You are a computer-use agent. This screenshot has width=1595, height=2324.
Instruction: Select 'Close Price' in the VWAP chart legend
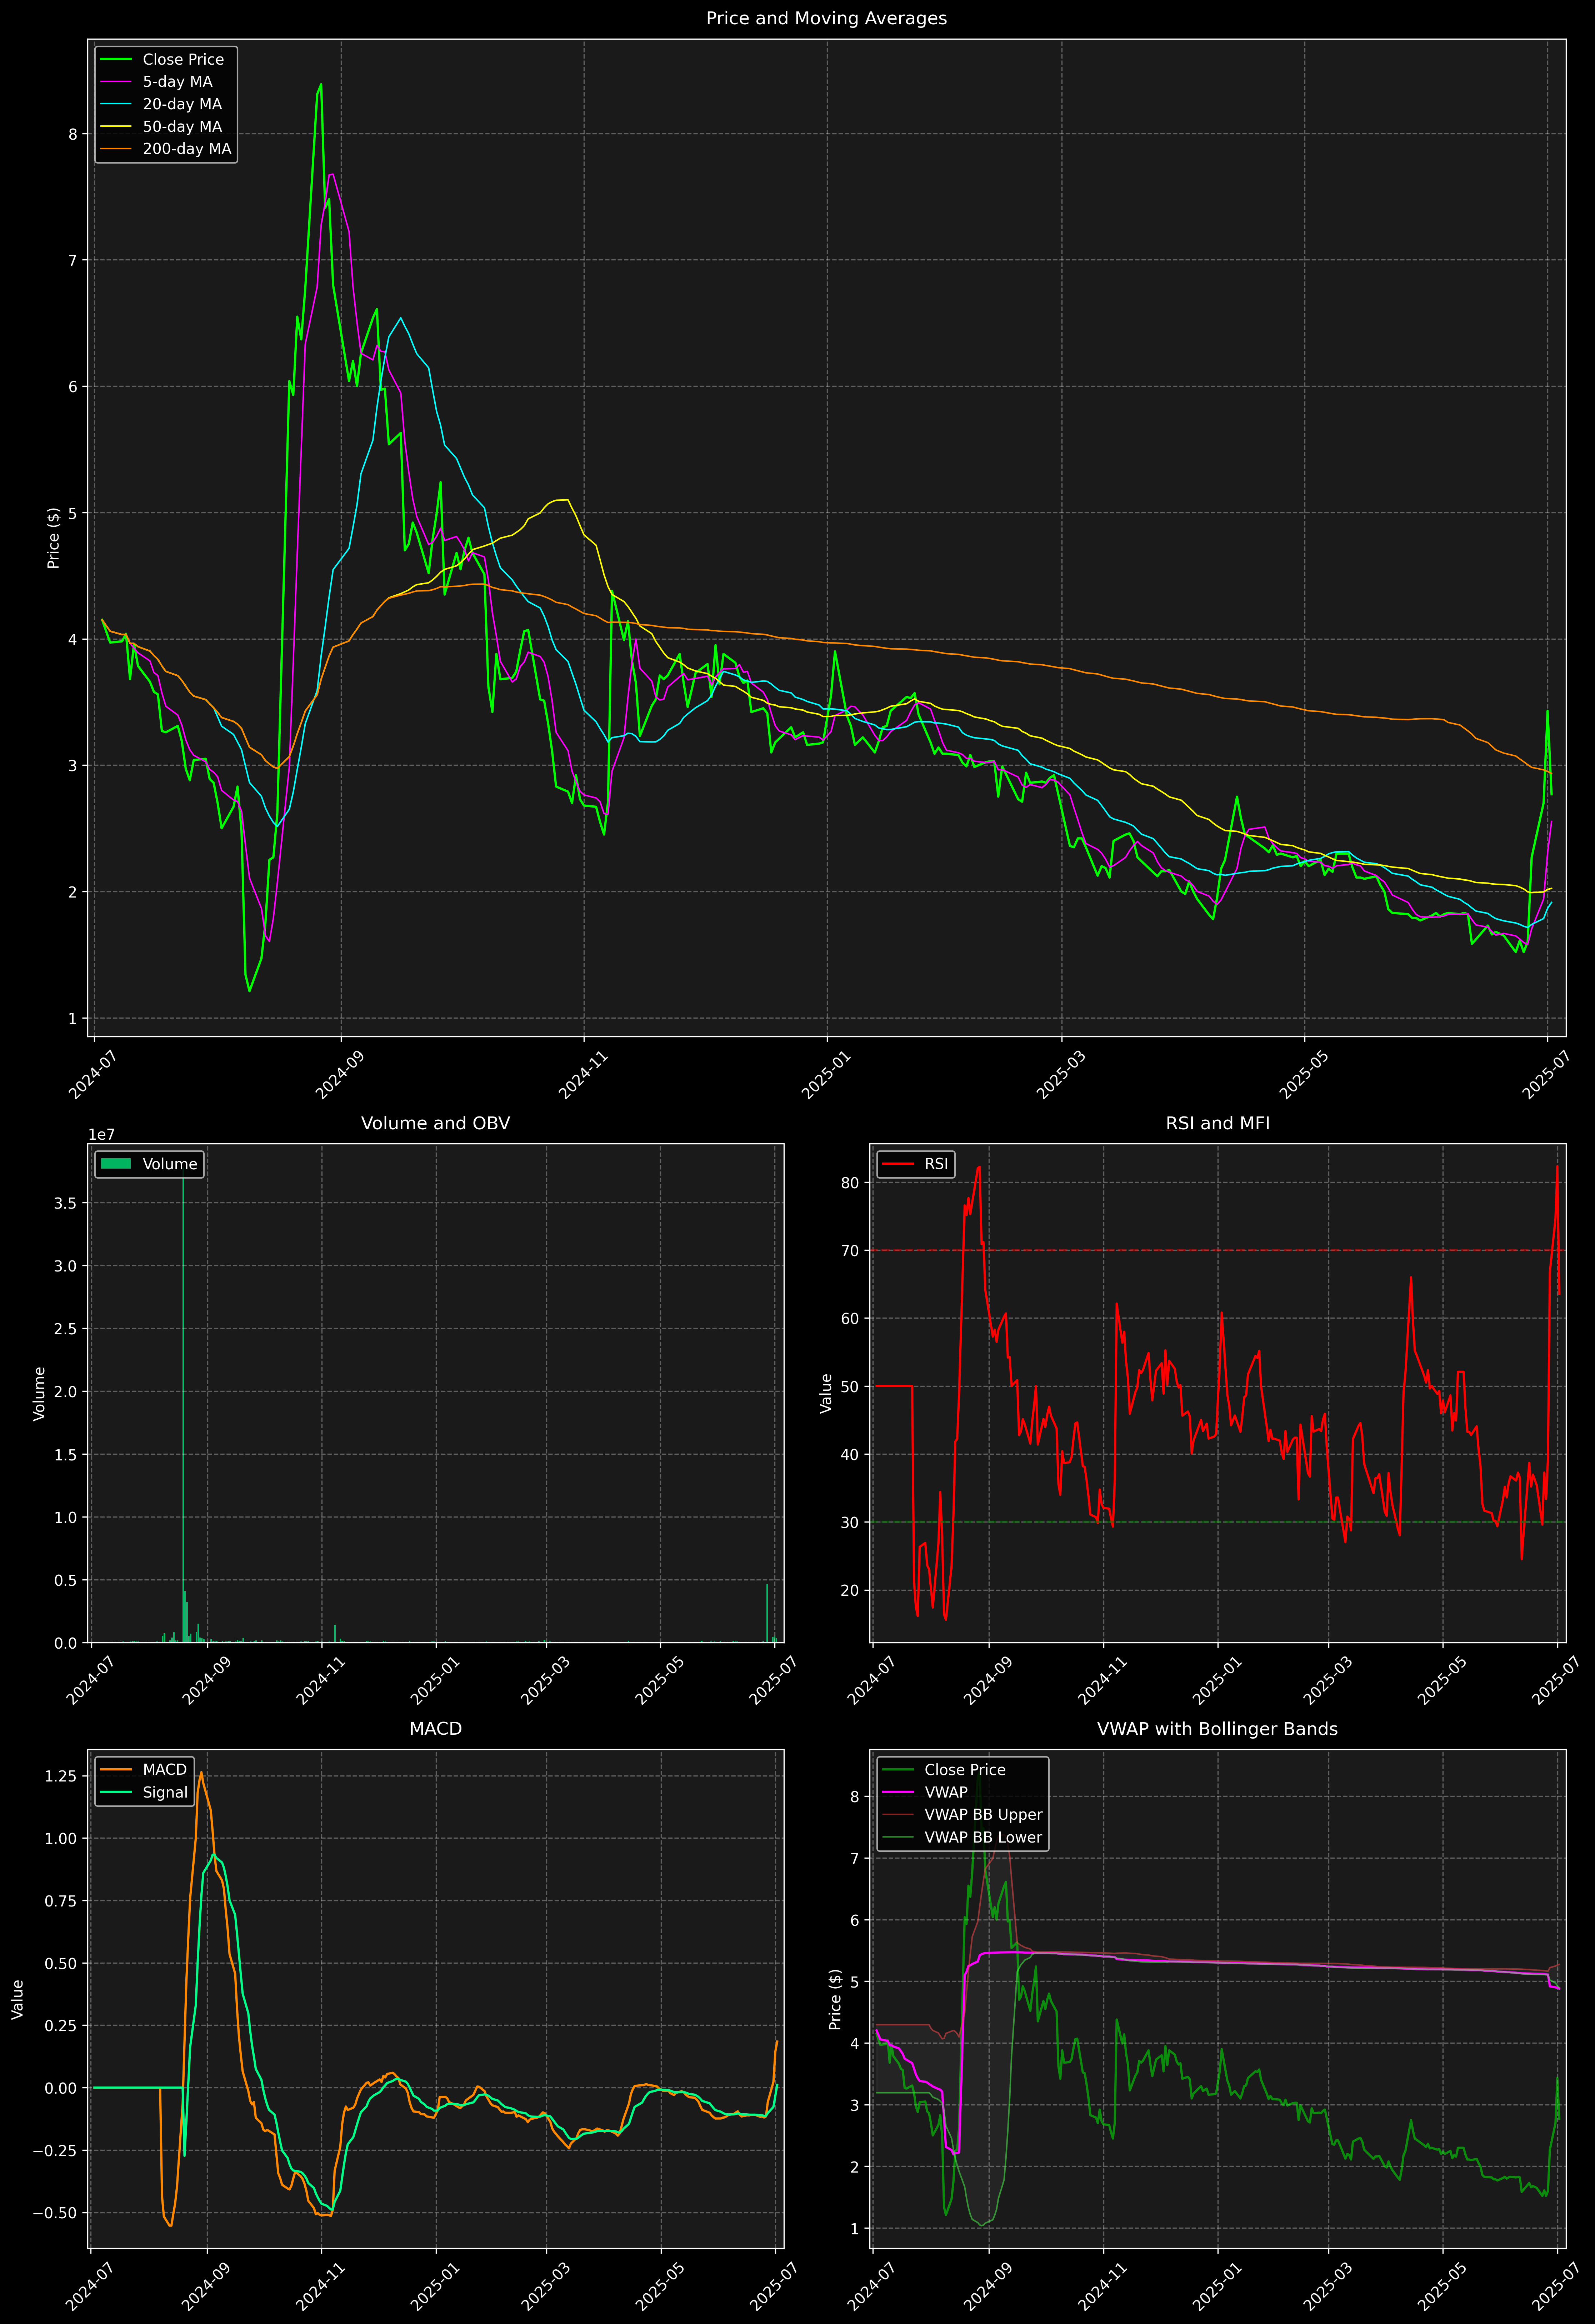(965, 1770)
